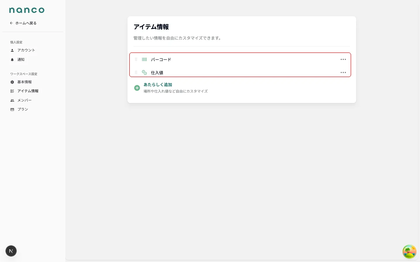Image resolution: width=420 pixels, height=262 pixels.
Task: Click the round N badge at bottom left
Action: (11, 251)
